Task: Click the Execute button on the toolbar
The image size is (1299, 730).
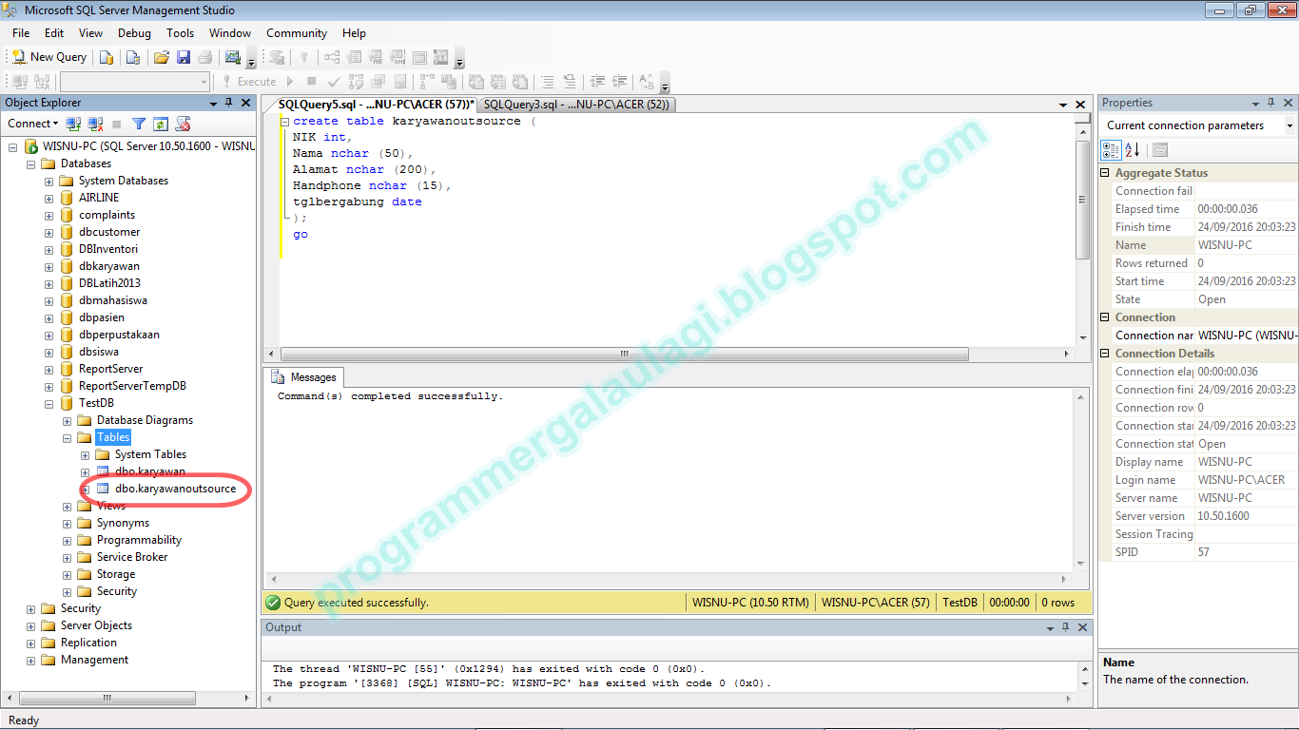Action: point(249,81)
